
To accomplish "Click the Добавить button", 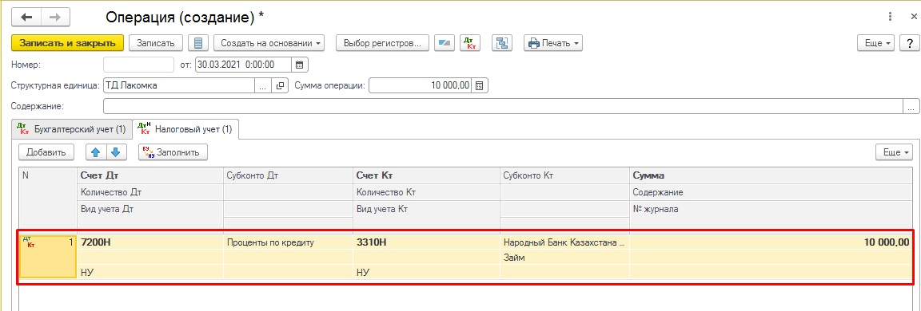I will (46, 152).
